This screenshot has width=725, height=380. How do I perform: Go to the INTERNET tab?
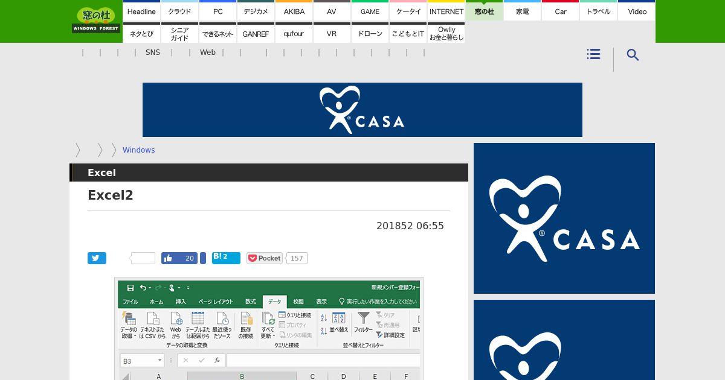click(x=446, y=10)
